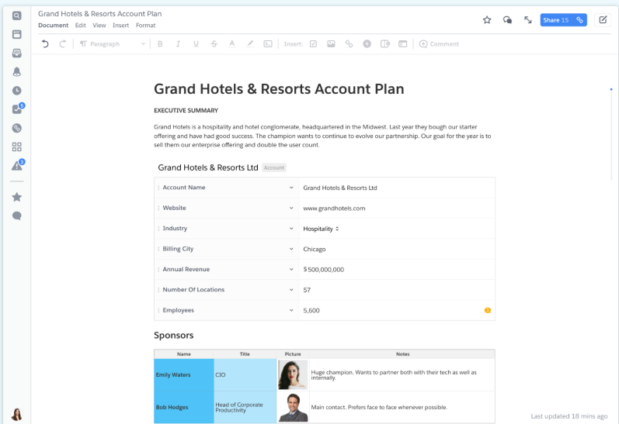Expand Billing City field chevron

click(x=291, y=249)
